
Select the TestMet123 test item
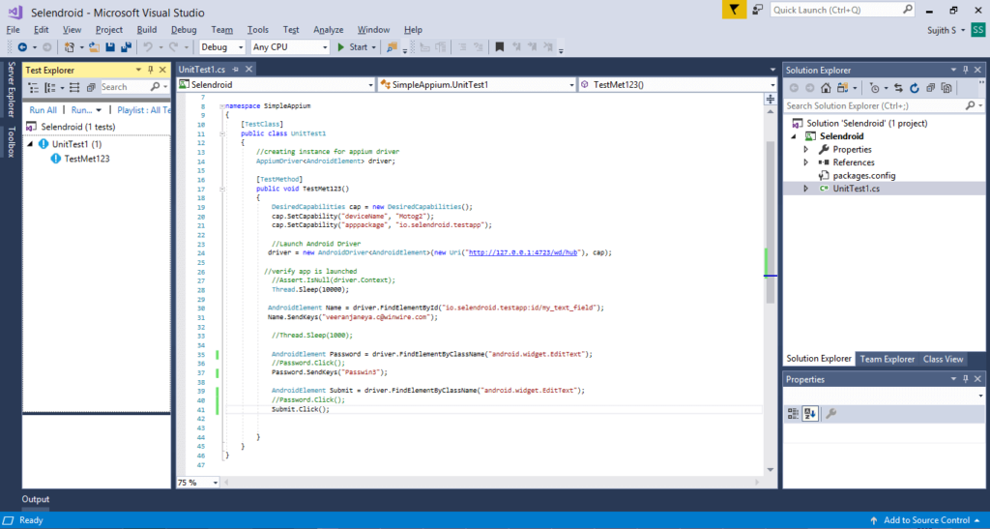click(86, 159)
